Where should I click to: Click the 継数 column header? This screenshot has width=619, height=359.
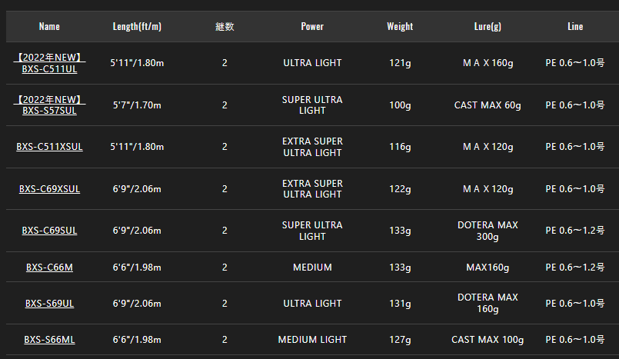click(x=225, y=26)
